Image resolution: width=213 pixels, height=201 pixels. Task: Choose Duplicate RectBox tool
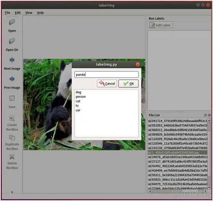coord(12,137)
